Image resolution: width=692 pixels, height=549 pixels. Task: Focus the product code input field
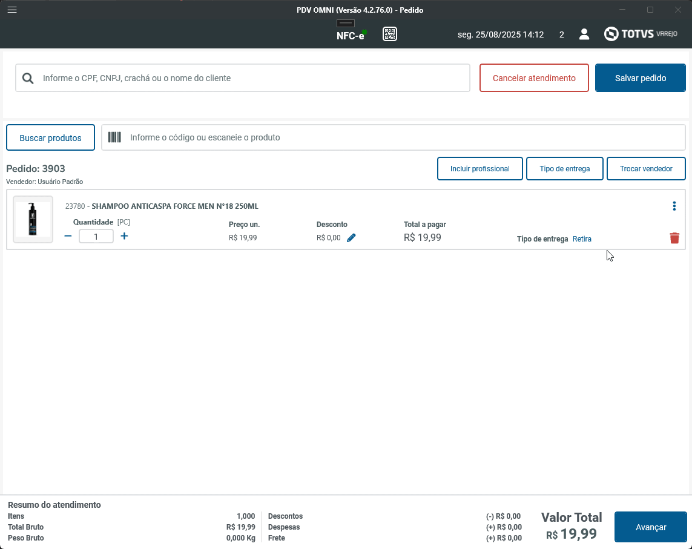pos(393,137)
